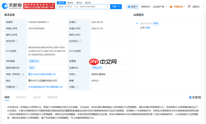Click the red 都在用的商业查询工具 banner
Viewport: 206px width, 124px height.
pyautogui.click(x=39, y=6)
